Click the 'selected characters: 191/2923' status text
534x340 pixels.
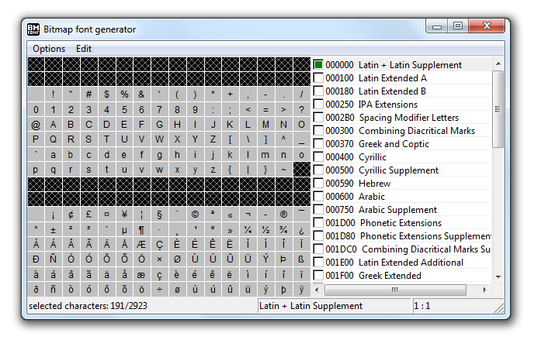pyautogui.click(x=88, y=306)
